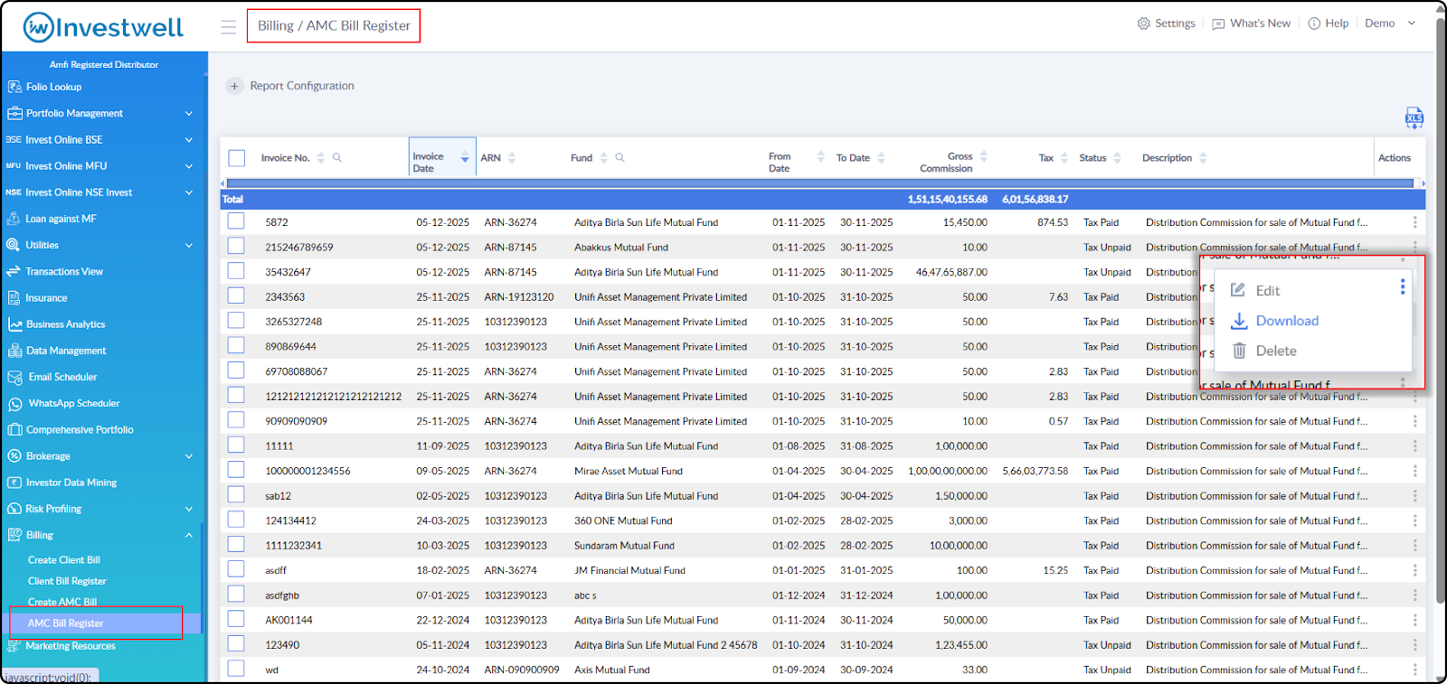The image size is (1447, 684).
Task: Click the blue three-dot icon in popup
Action: pos(1403,286)
